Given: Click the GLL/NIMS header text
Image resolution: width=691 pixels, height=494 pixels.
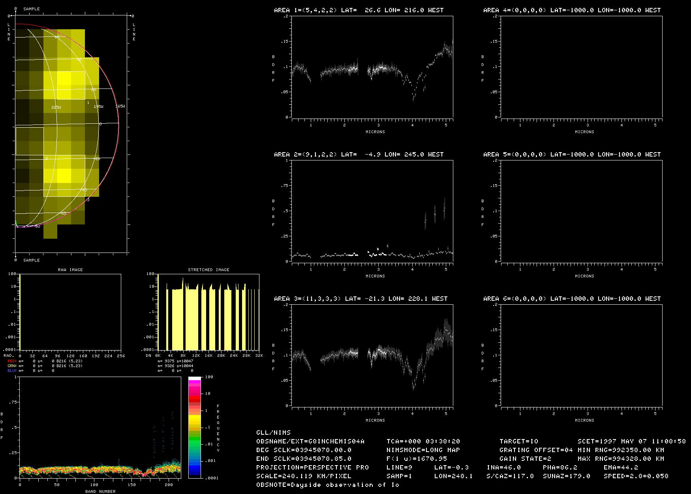Looking at the screenshot, I should 273,433.
